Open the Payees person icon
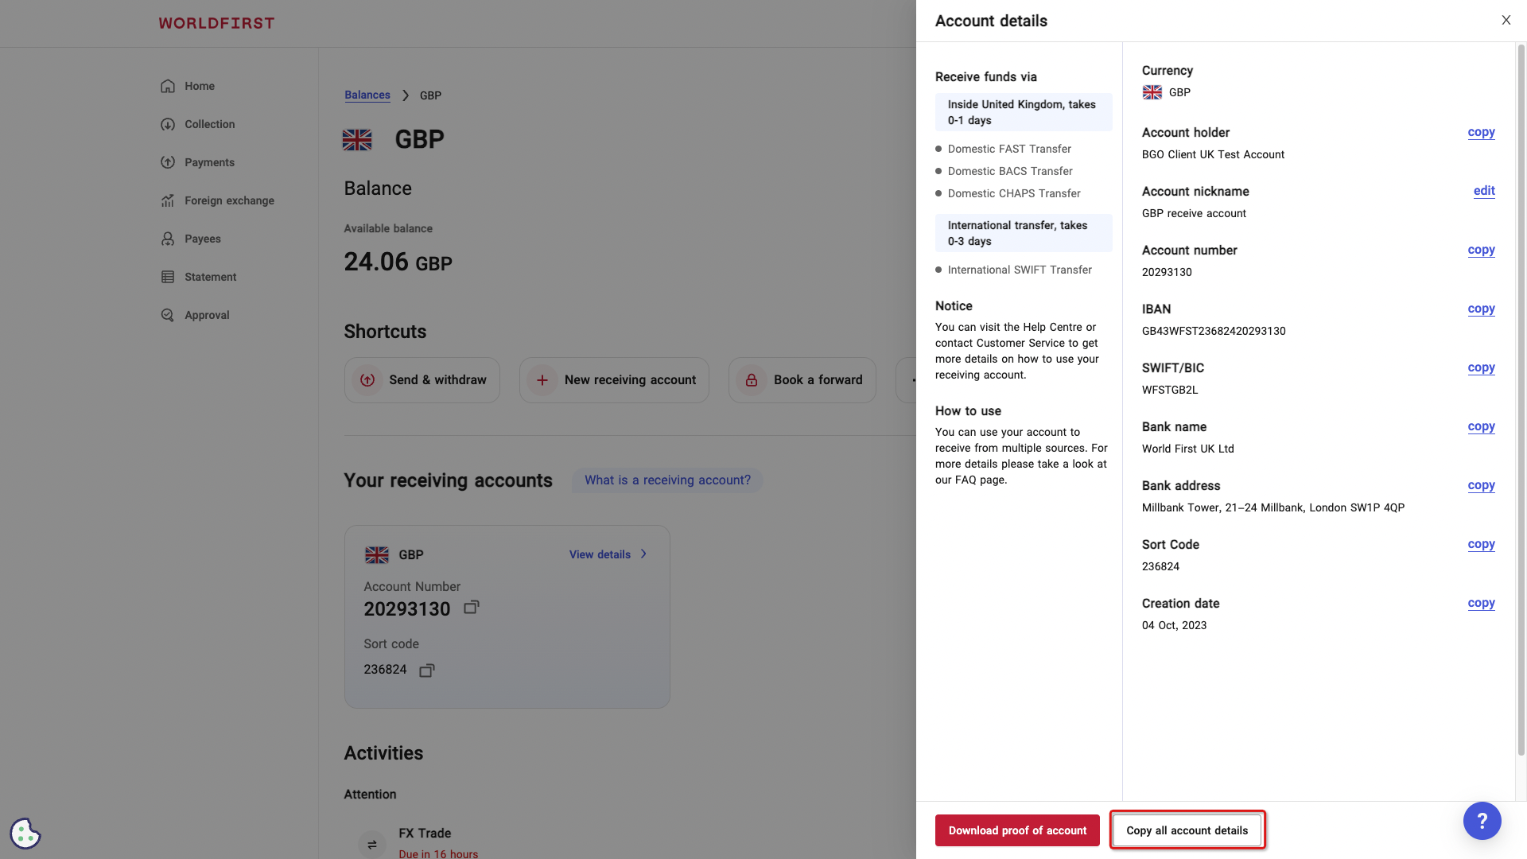The width and height of the screenshot is (1527, 859). pos(167,239)
